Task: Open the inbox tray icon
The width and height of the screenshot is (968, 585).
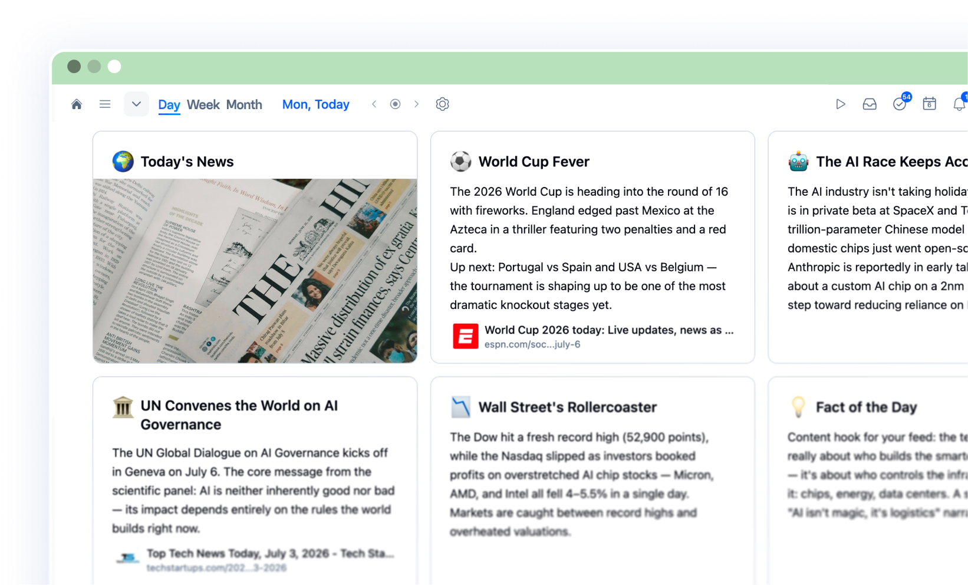Action: point(870,104)
